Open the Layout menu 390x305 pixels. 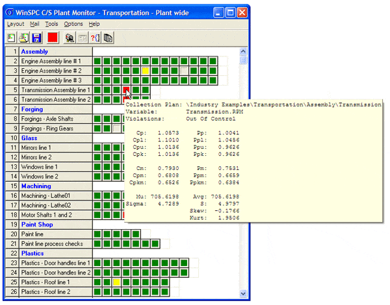[x=15, y=24]
